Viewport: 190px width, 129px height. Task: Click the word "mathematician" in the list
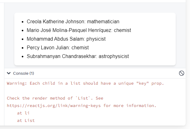103,21
